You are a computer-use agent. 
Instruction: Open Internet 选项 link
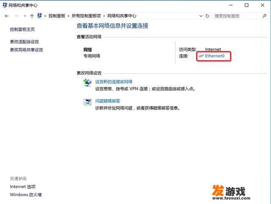click(x=22, y=187)
